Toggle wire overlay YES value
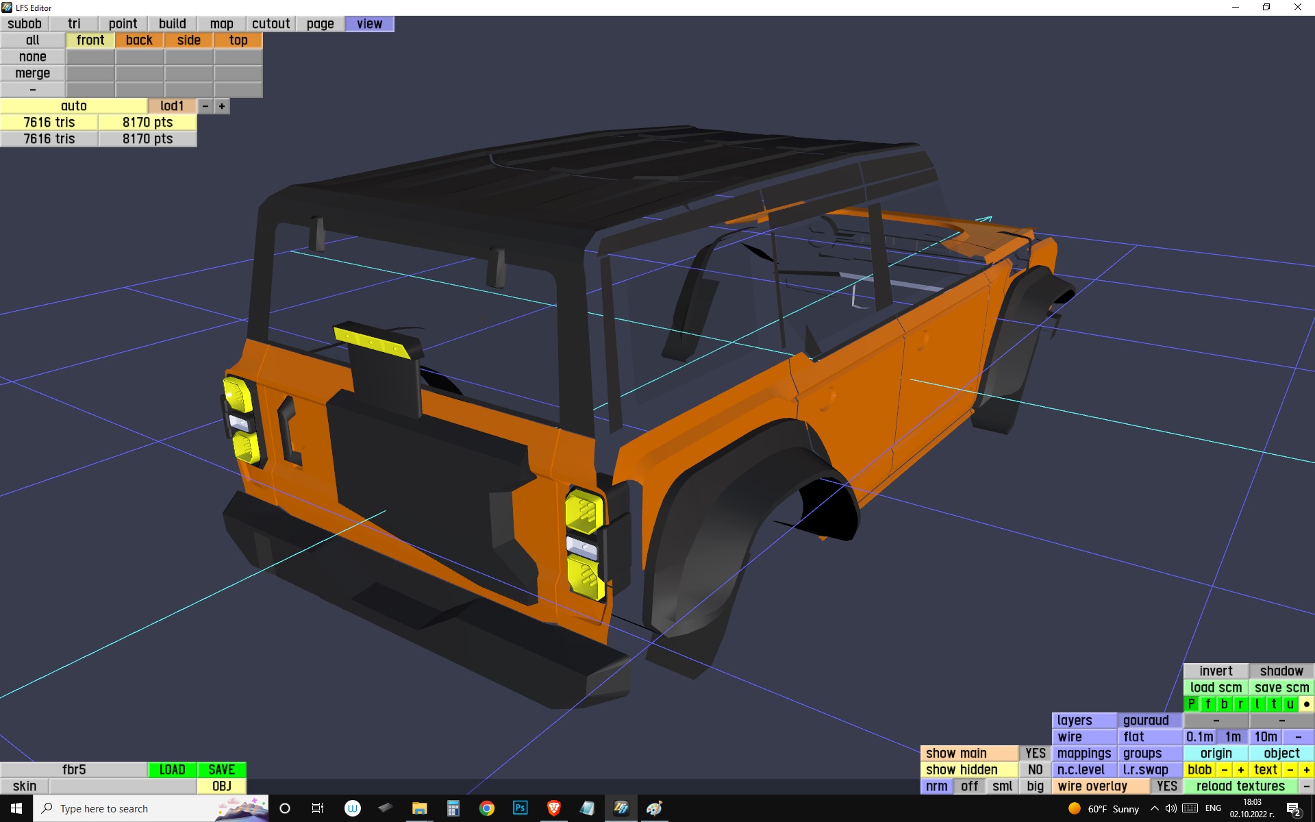1315x822 pixels. click(1166, 786)
